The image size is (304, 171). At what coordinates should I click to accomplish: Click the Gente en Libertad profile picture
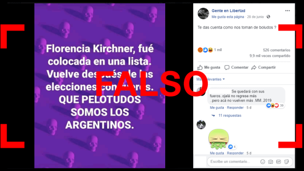point(203,13)
